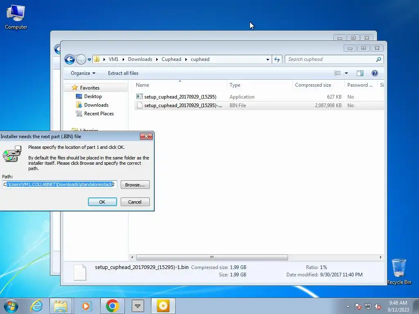
Task: Click the Path text field in installer dialog
Action: click(60, 184)
